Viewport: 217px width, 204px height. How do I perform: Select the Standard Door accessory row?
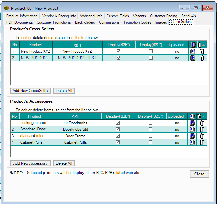(35, 129)
